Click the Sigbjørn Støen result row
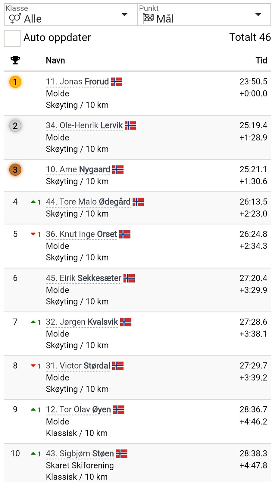This screenshot has height=482, width=275. pyautogui.click(x=137, y=464)
